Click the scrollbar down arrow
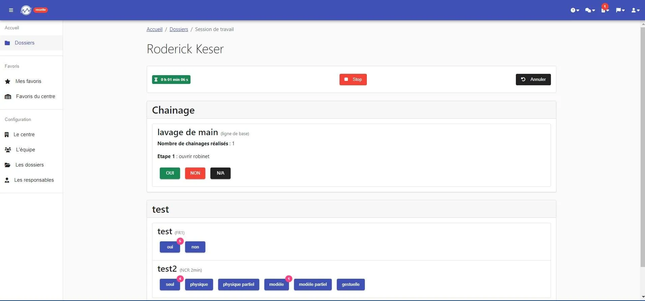This screenshot has width=645, height=301. 642,297
